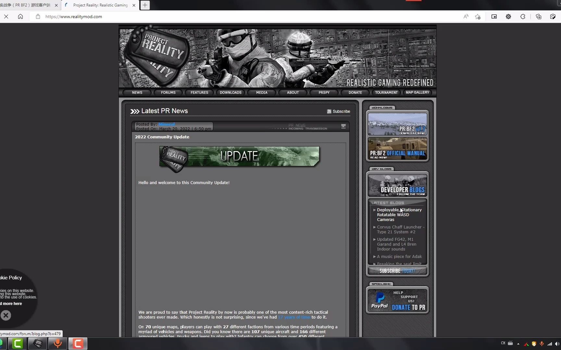Go to browser home page
Screen dimensions: 561x350
pos(20,17)
